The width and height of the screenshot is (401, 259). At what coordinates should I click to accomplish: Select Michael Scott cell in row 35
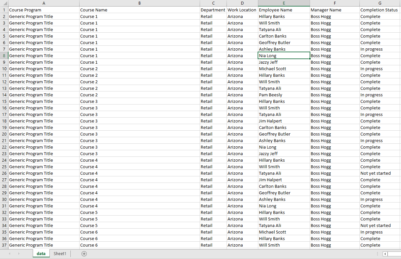(284, 232)
